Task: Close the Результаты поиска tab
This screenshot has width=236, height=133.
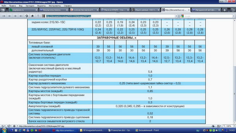Action: [67, 10]
